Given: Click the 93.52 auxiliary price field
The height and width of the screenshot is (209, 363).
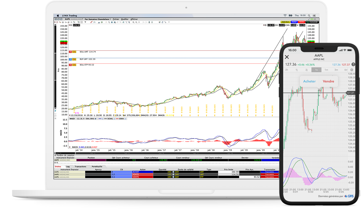Looking at the screenshot, I should click(x=250, y=177).
